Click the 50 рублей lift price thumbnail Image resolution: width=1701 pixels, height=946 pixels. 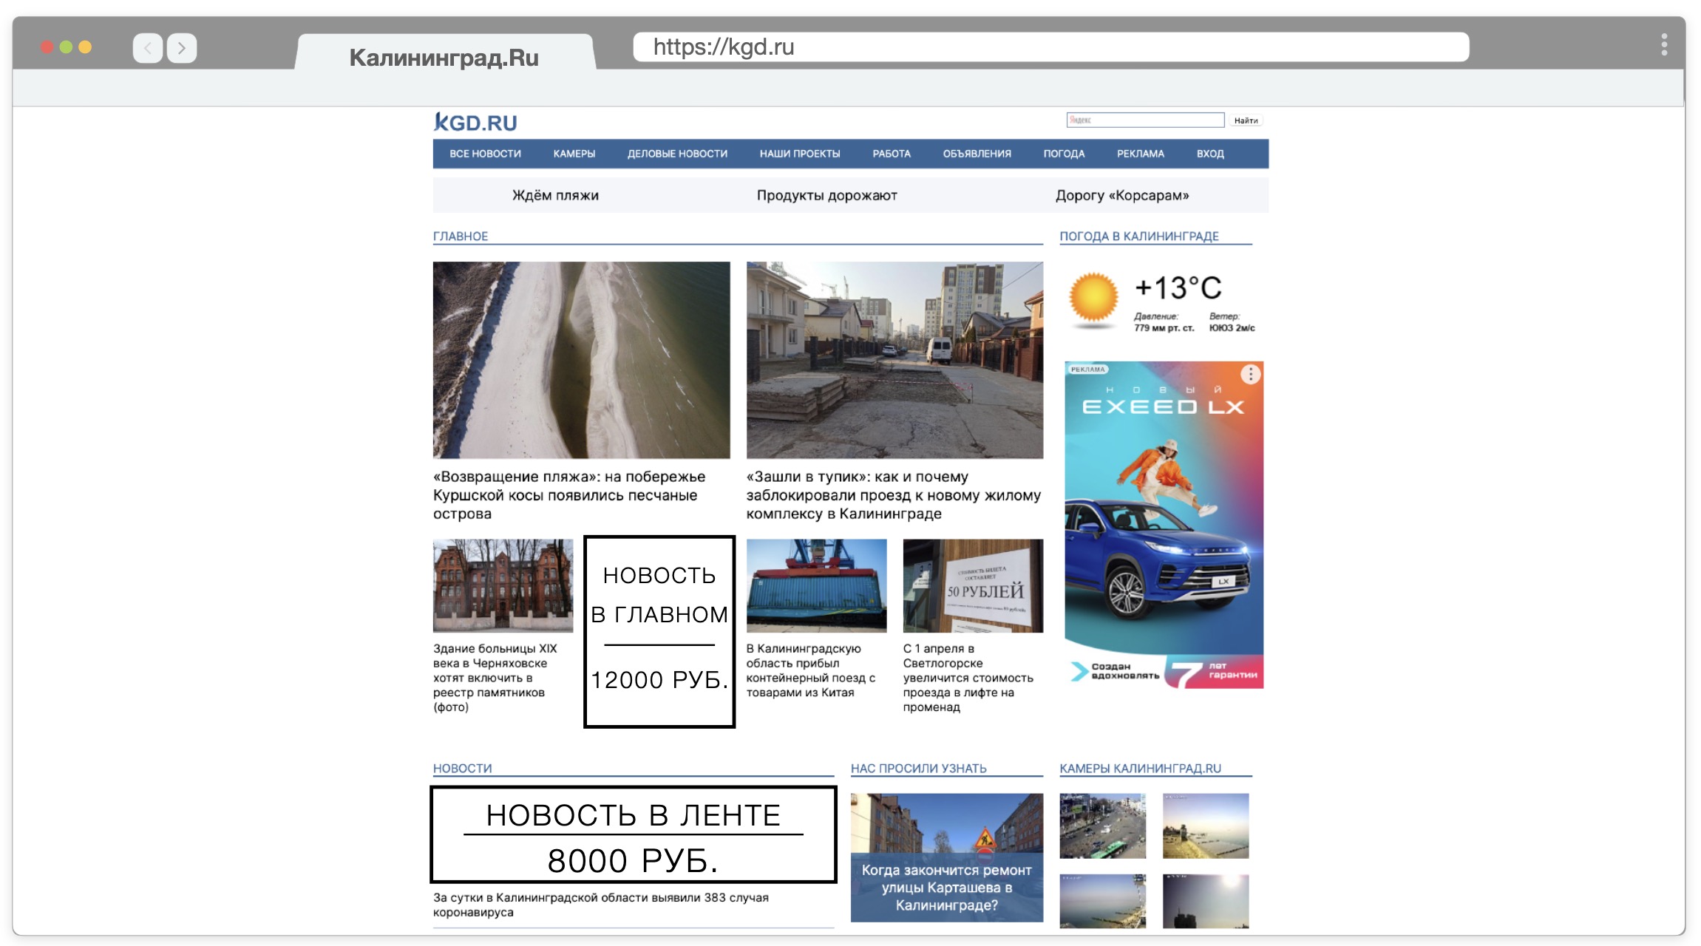[972, 585]
